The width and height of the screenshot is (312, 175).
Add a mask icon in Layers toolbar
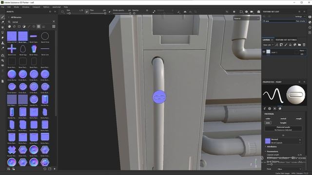click(x=281, y=45)
